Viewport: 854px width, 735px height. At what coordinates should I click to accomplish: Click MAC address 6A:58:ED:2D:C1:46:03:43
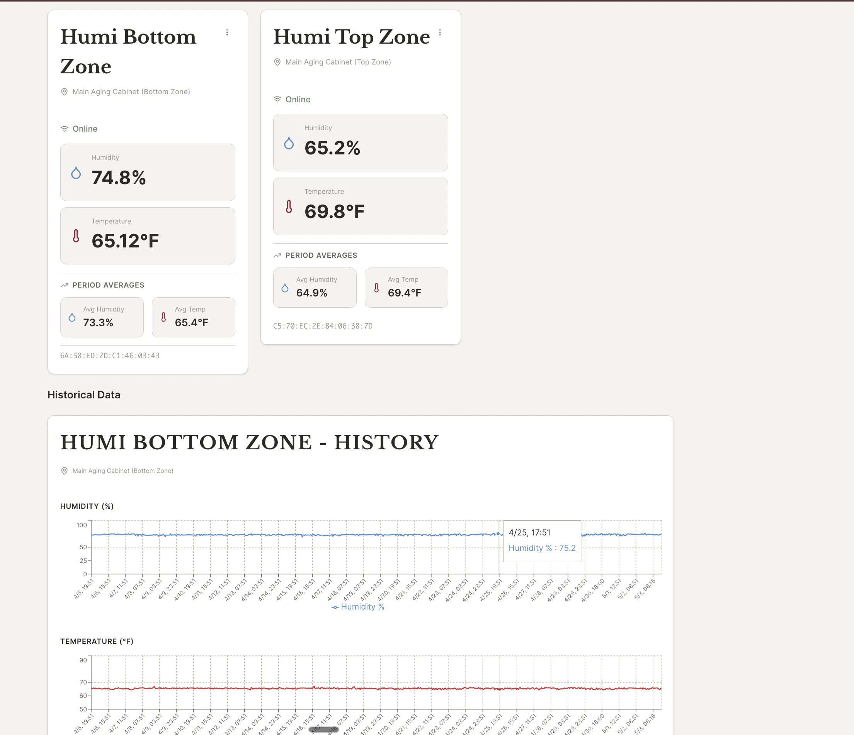(110, 356)
